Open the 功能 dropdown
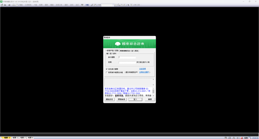259x139 pixels. (87, 5)
